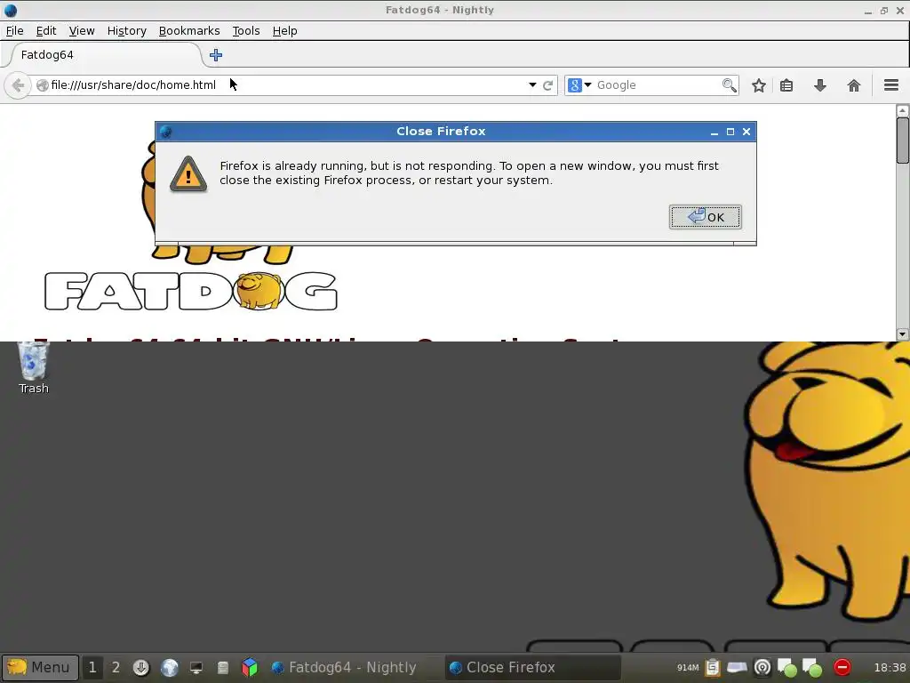
Task: Switch to desktop 1
Action: 92,667
